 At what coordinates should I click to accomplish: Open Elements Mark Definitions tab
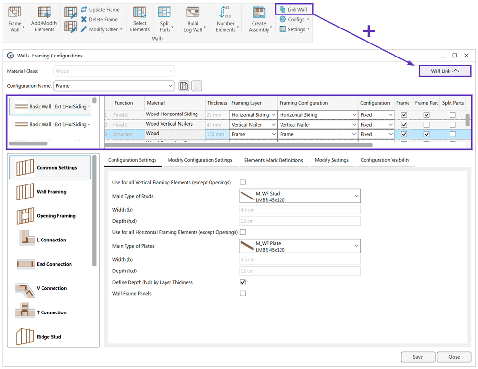pos(273,160)
